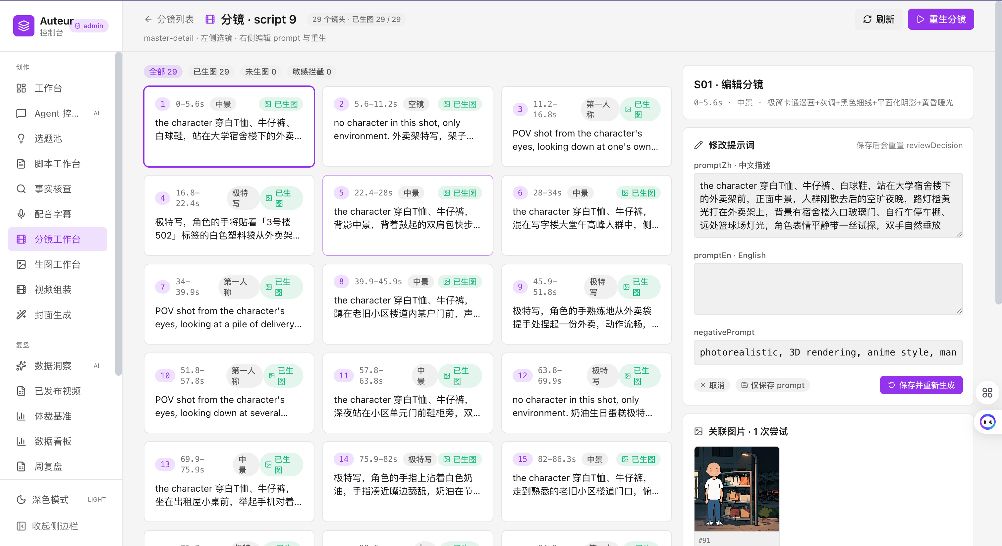The width and height of the screenshot is (1002, 546).
Task: Click the promptZh 中文描述 text area
Action: click(828, 205)
